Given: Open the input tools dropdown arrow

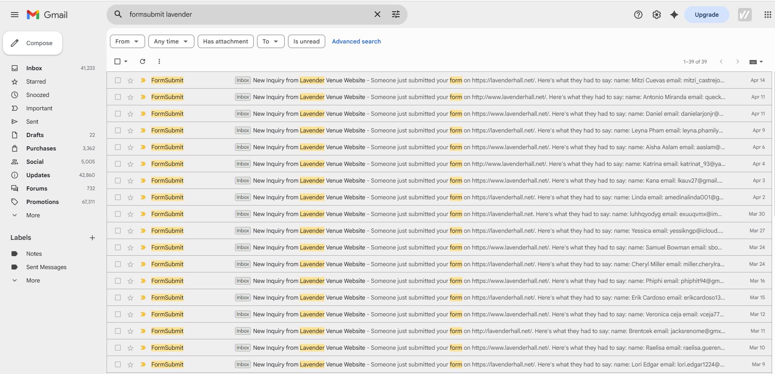Looking at the screenshot, I should [761, 62].
